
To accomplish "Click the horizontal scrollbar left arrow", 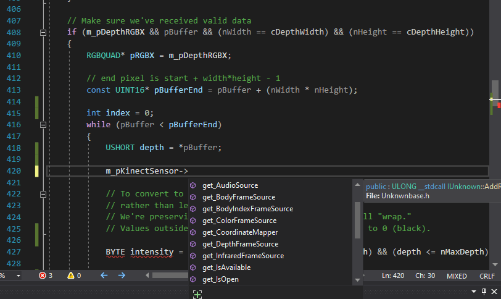I will click(x=147, y=276).
